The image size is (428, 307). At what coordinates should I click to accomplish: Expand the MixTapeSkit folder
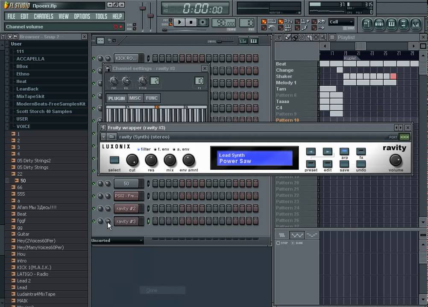[x=30, y=96]
